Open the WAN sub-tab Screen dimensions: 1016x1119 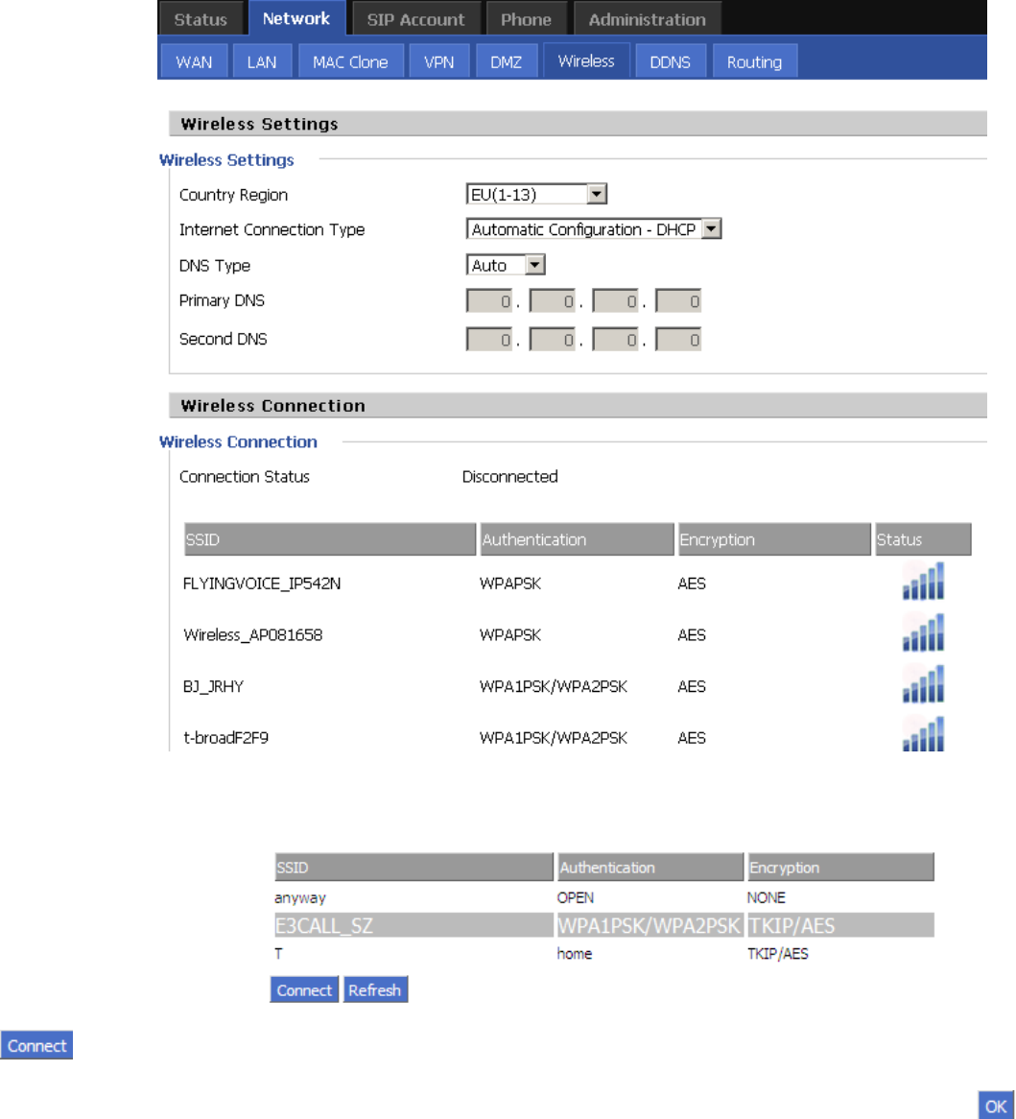click(194, 62)
